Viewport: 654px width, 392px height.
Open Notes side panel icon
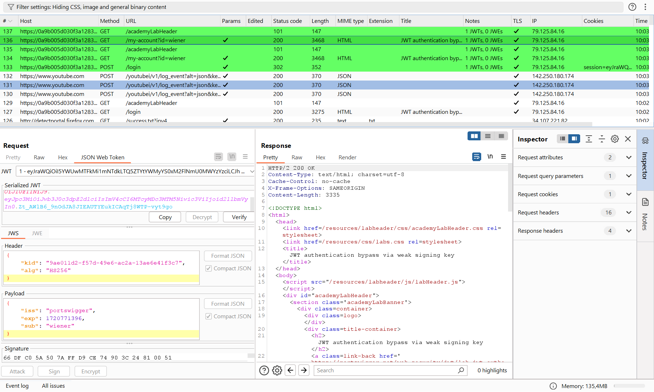pos(645,202)
